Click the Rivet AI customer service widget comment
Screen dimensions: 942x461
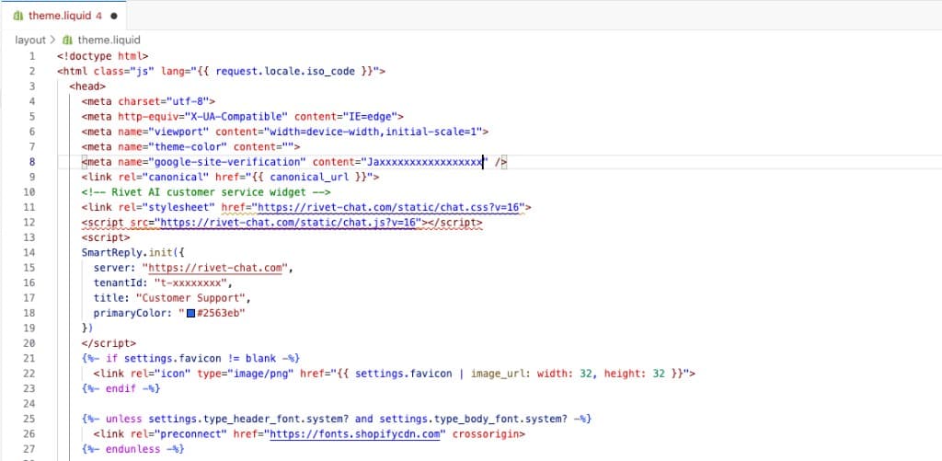[206, 192]
